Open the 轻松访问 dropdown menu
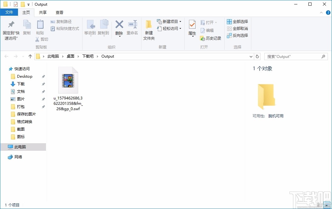This screenshot has width=332, height=209. 180,28
